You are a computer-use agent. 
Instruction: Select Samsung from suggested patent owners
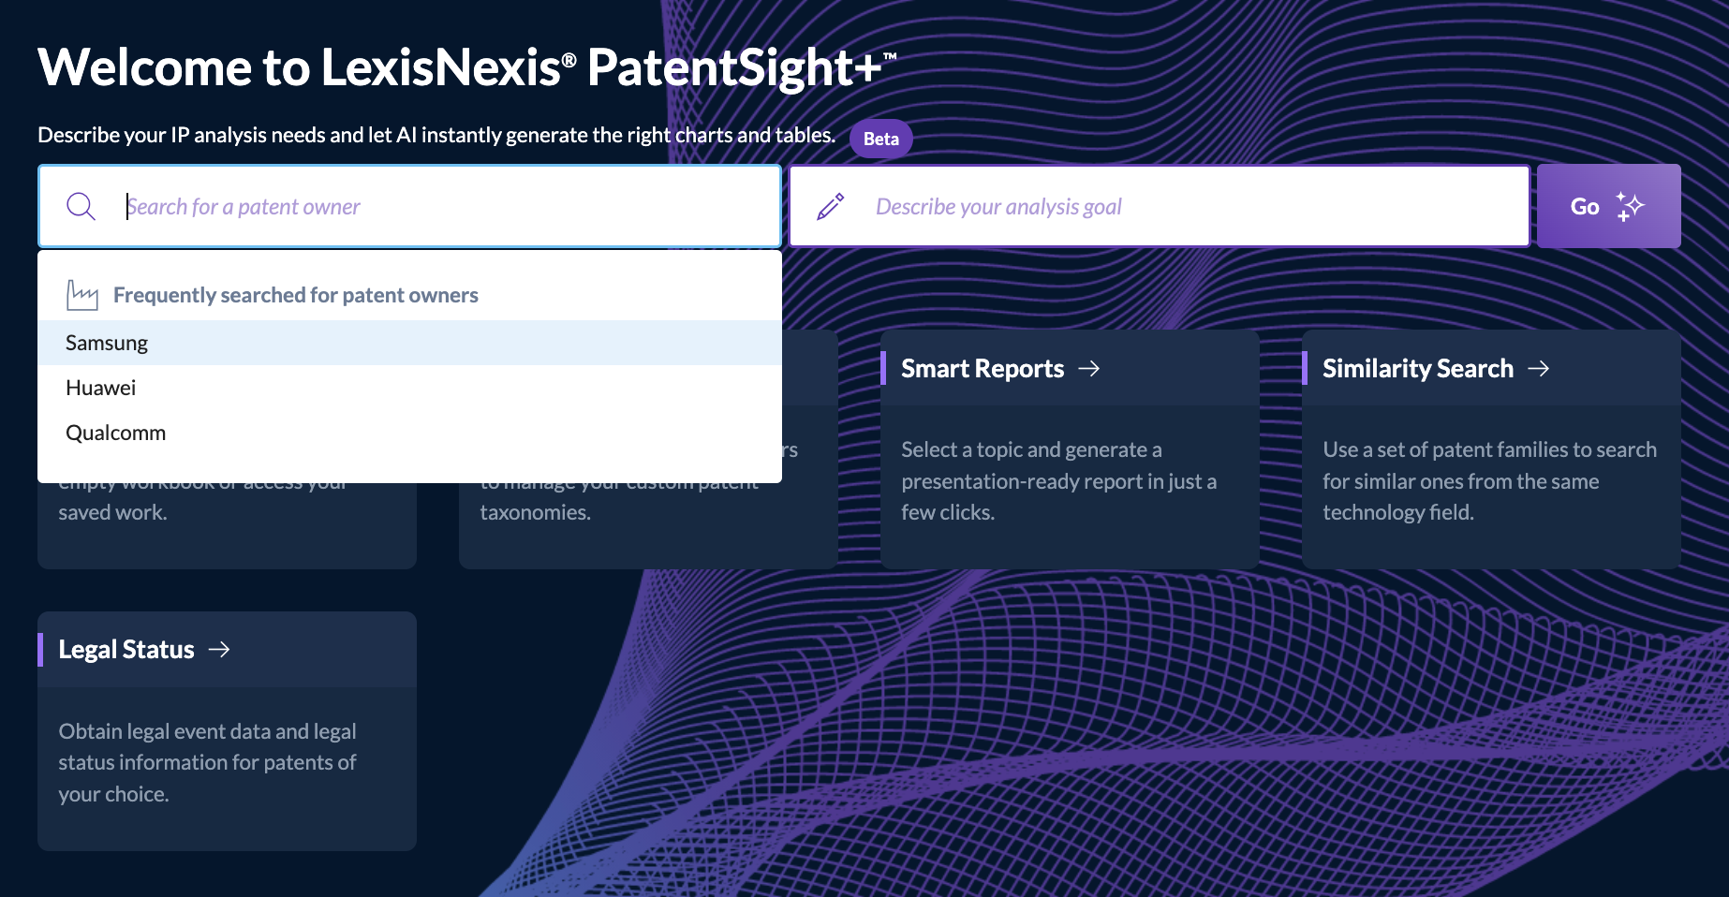[x=409, y=343]
